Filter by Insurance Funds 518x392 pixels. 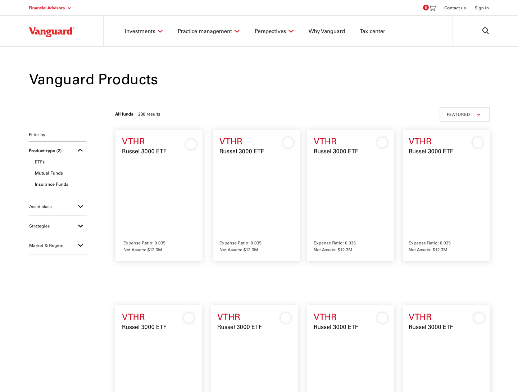point(51,184)
